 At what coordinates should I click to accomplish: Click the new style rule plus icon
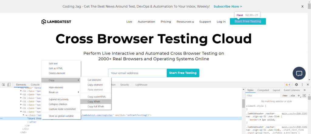299,95
